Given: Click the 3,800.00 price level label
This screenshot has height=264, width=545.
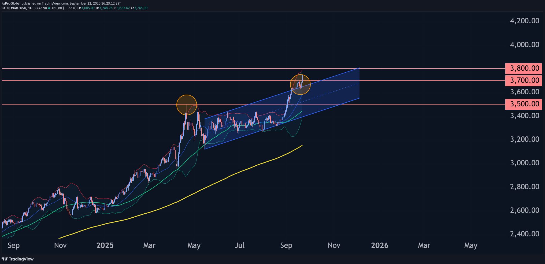Looking at the screenshot, I should (x=524, y=69).
